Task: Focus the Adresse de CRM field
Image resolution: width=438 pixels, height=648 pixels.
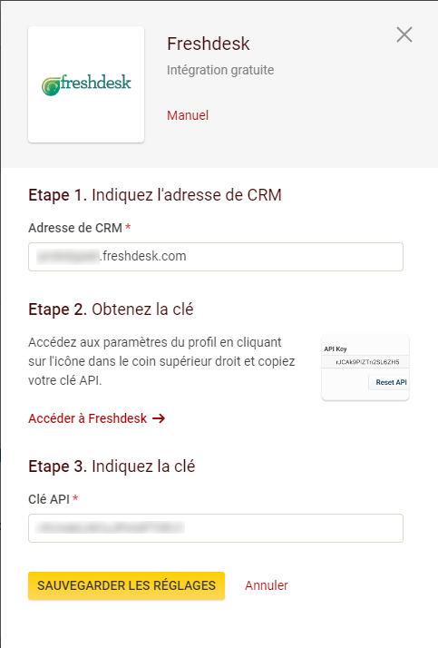Action: (x=216, y=257)
